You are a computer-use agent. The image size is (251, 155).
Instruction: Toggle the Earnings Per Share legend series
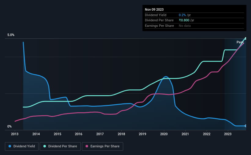point(102,146)
